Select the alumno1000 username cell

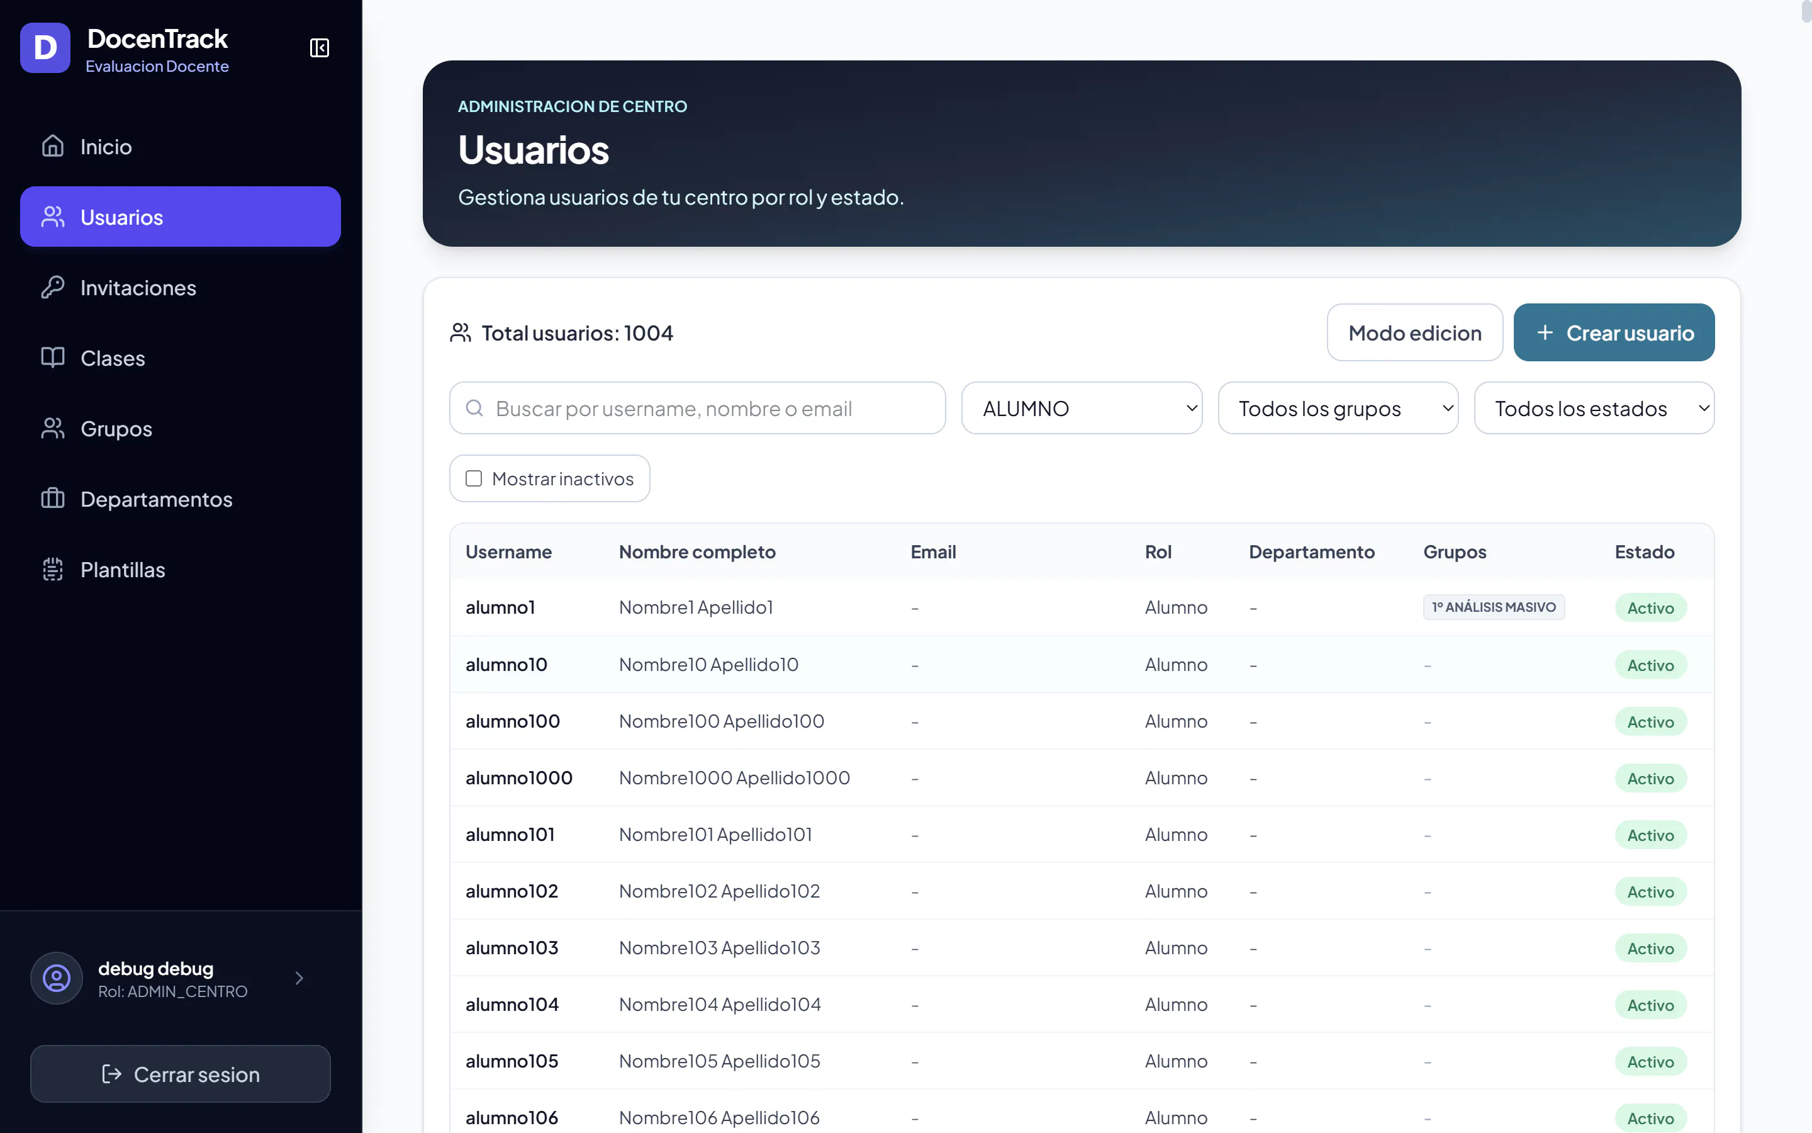point(519,778)
